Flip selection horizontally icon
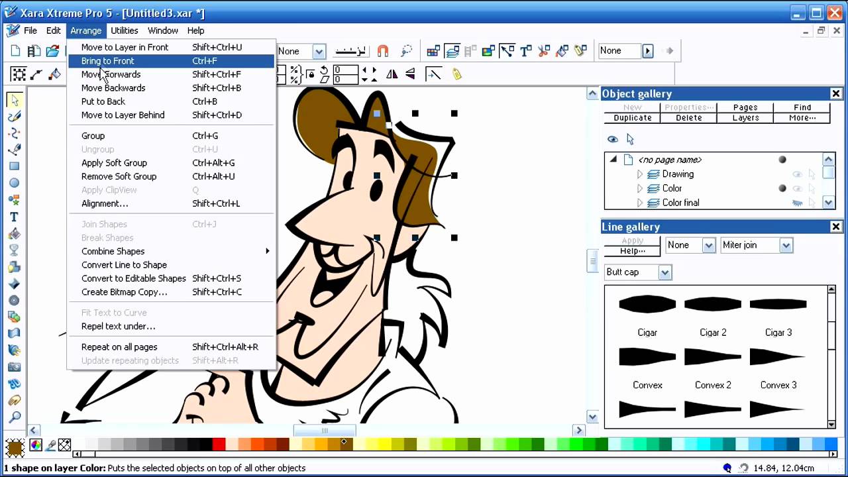 coord(392,74)
